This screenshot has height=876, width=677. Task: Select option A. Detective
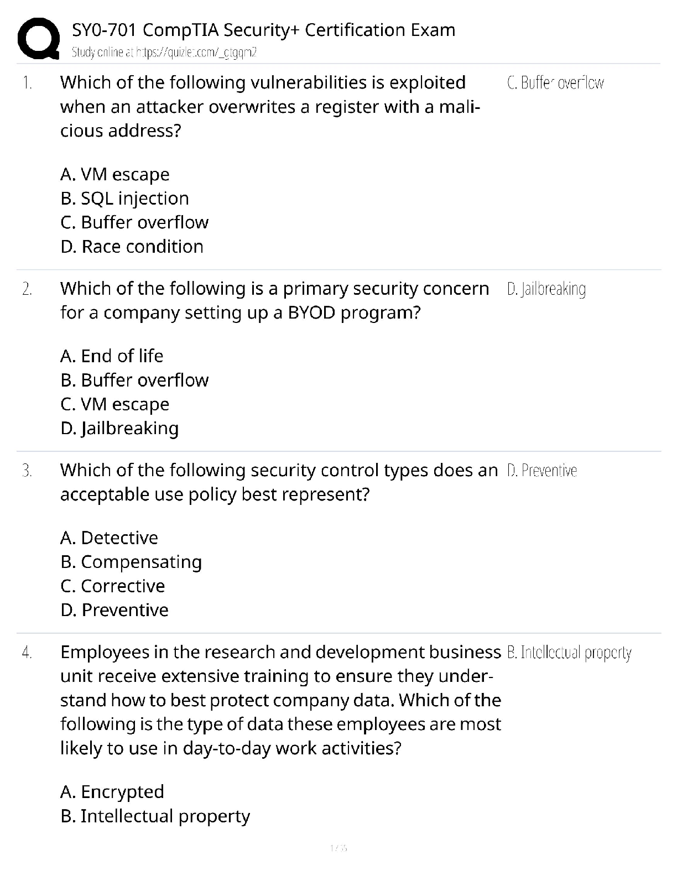109,538
